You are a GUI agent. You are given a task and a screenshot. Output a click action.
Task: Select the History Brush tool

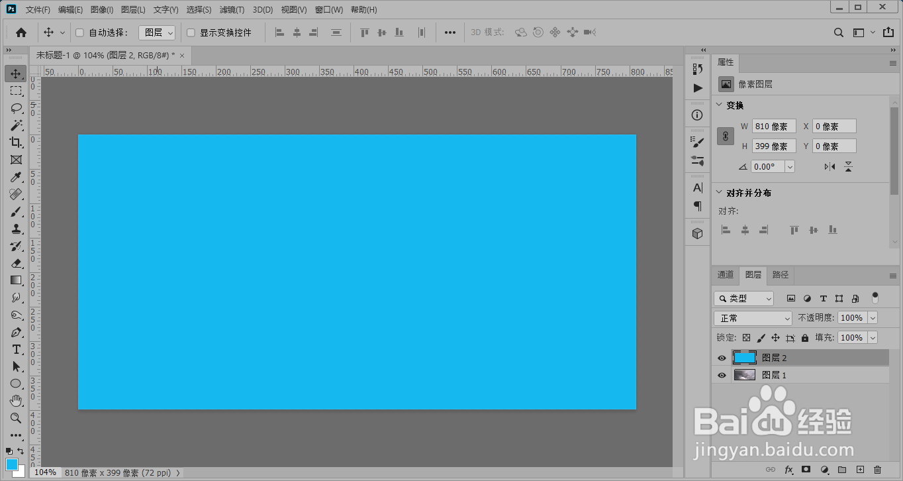point(16,246)
